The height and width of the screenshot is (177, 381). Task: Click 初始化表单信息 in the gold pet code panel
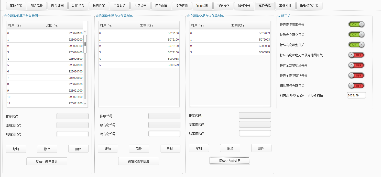tap(139, 161)
